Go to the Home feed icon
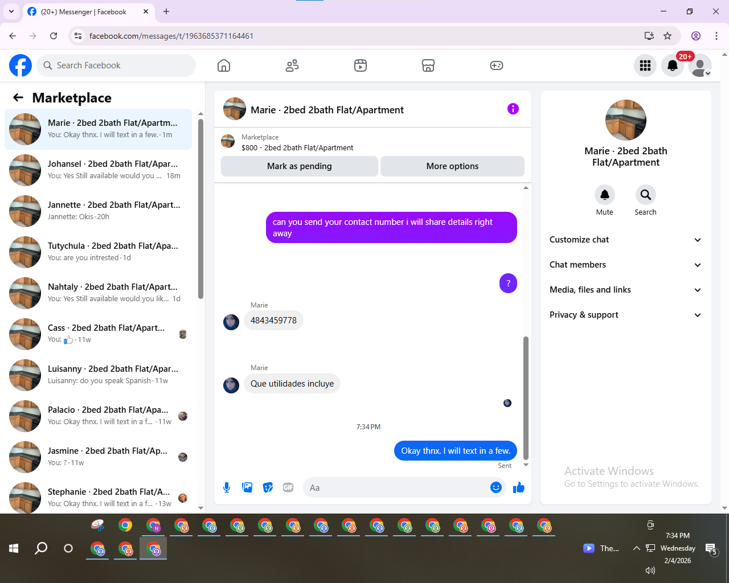This screenshot has height=583, width=729. 224,65
